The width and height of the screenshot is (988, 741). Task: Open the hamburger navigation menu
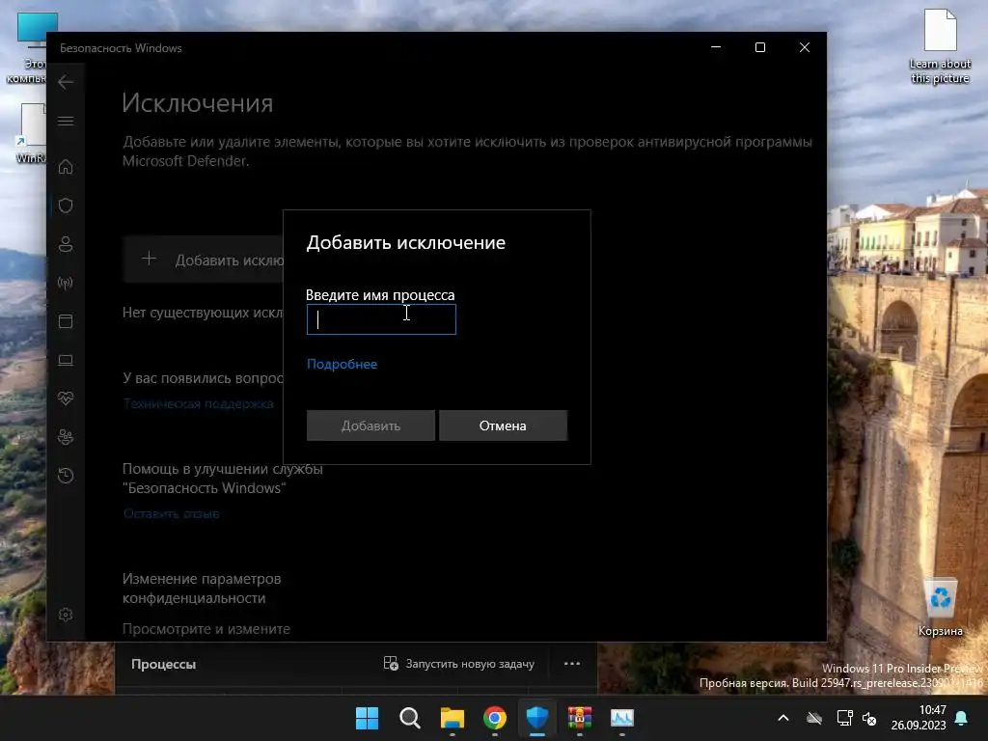(66, 121)
